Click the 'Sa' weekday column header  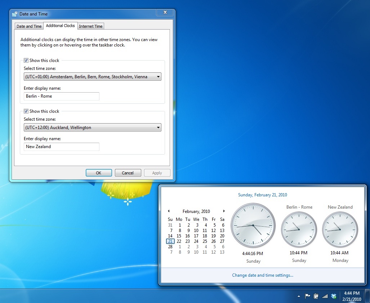[222, 219]
